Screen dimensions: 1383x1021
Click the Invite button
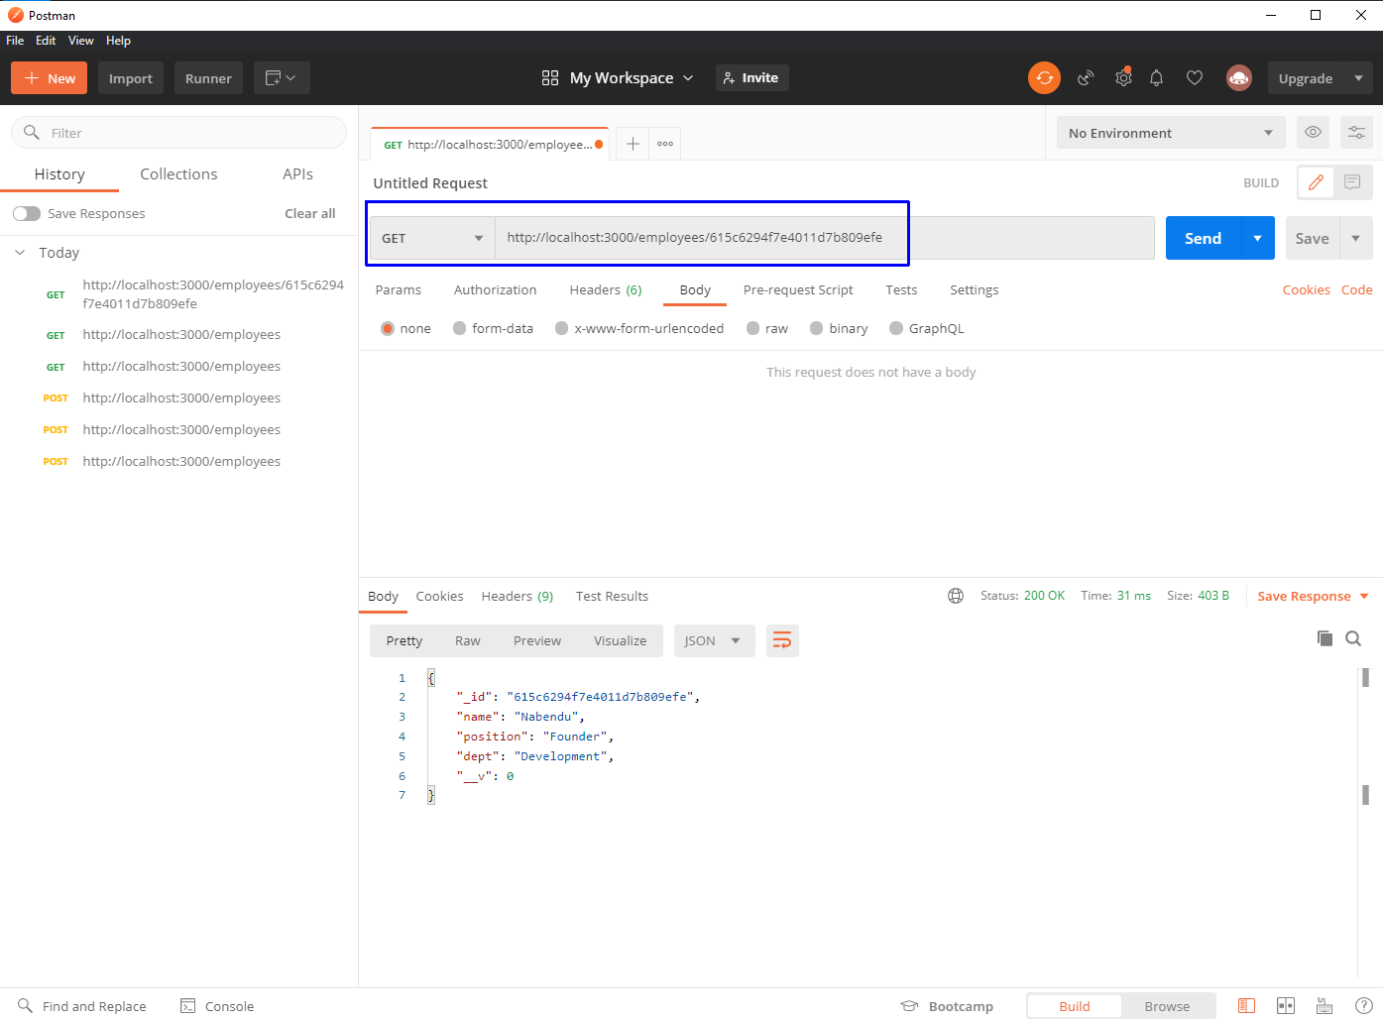(x=751, y=78)
